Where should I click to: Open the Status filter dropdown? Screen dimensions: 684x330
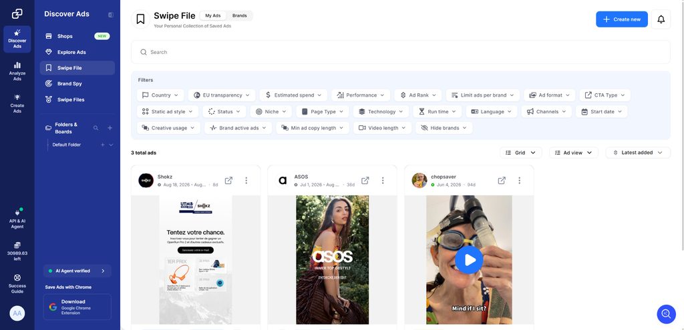224,111
